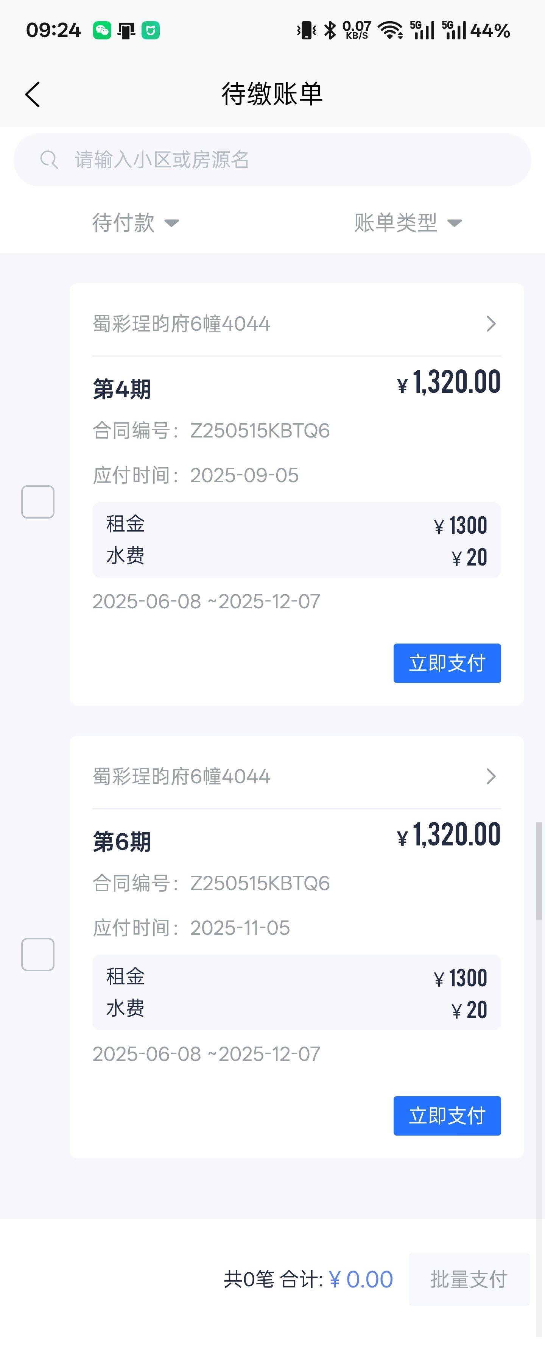Tap the back arrow icon

(x=33, y=95)
